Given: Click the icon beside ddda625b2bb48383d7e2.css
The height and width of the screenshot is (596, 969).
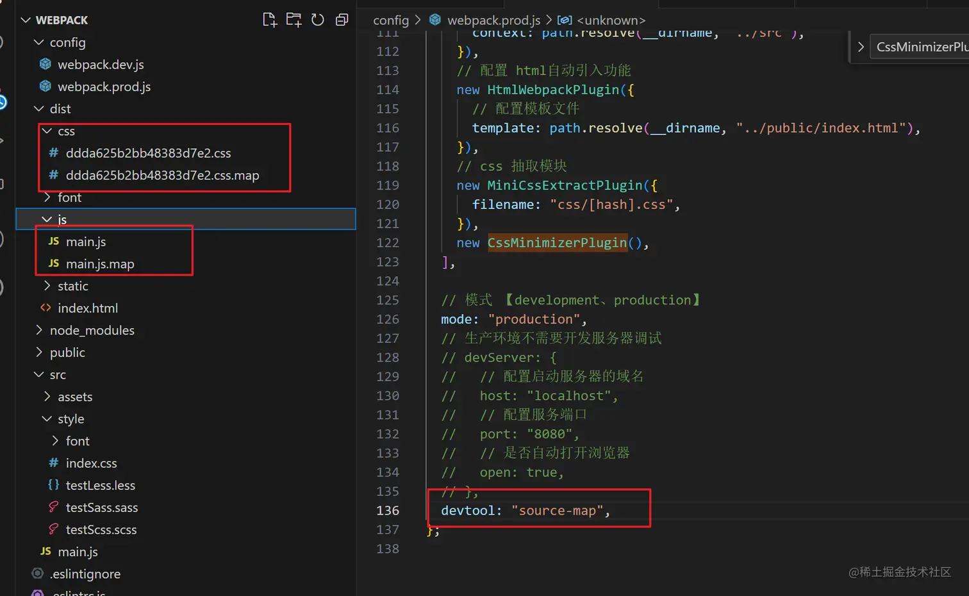Looking at the screenshot, I should tap(54, 153).
